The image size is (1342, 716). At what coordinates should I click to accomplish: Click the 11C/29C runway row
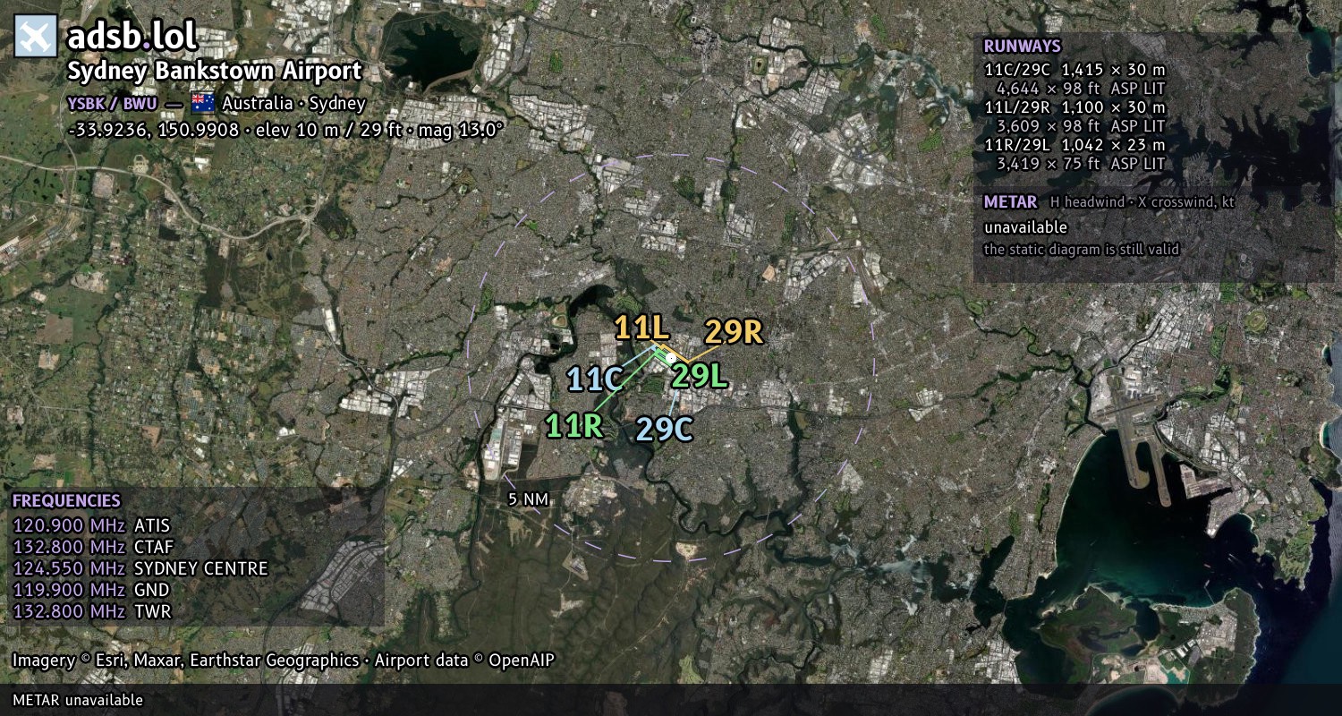click(x=1074, y=69)
